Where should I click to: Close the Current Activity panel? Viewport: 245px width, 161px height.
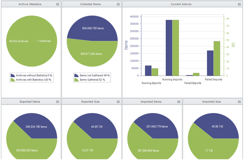pos(239,4)
